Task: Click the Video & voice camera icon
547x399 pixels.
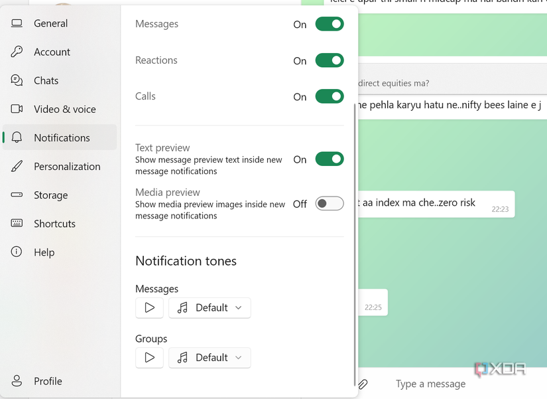Action: point(17,109)
